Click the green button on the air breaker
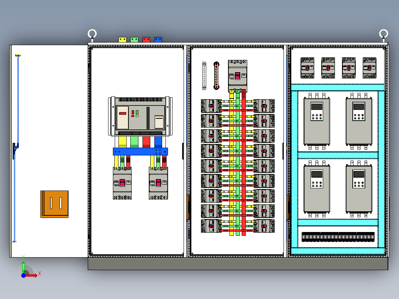The height and width of the screenshot is (299, 399). 137,112
